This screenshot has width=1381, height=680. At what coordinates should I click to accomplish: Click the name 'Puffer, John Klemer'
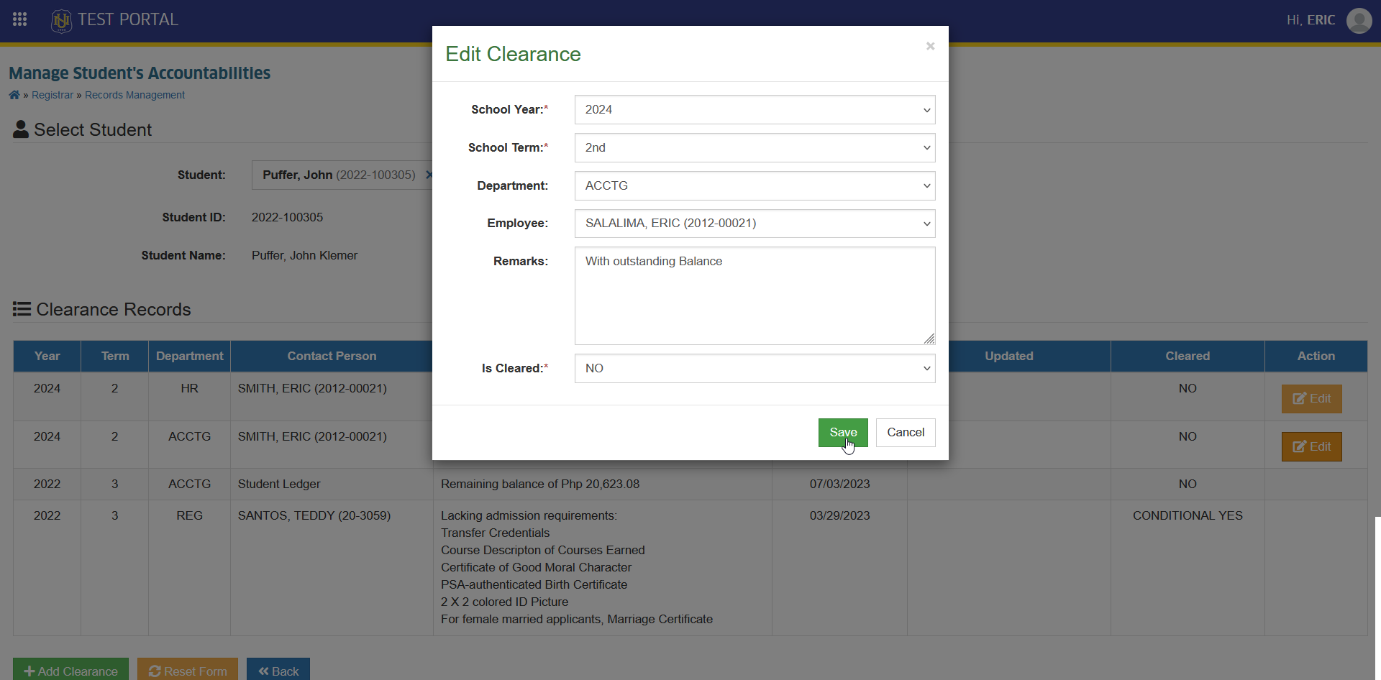pos(304,256)
